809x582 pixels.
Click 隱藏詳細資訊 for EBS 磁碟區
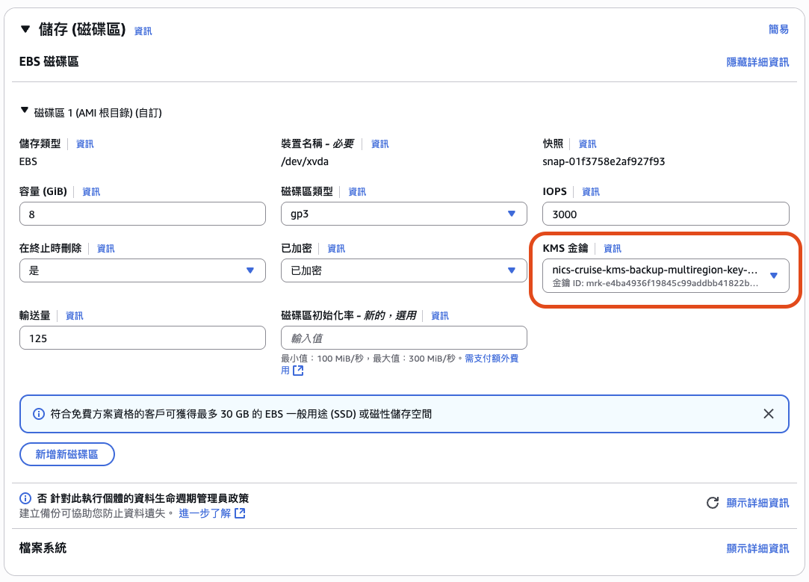[758, 62]
